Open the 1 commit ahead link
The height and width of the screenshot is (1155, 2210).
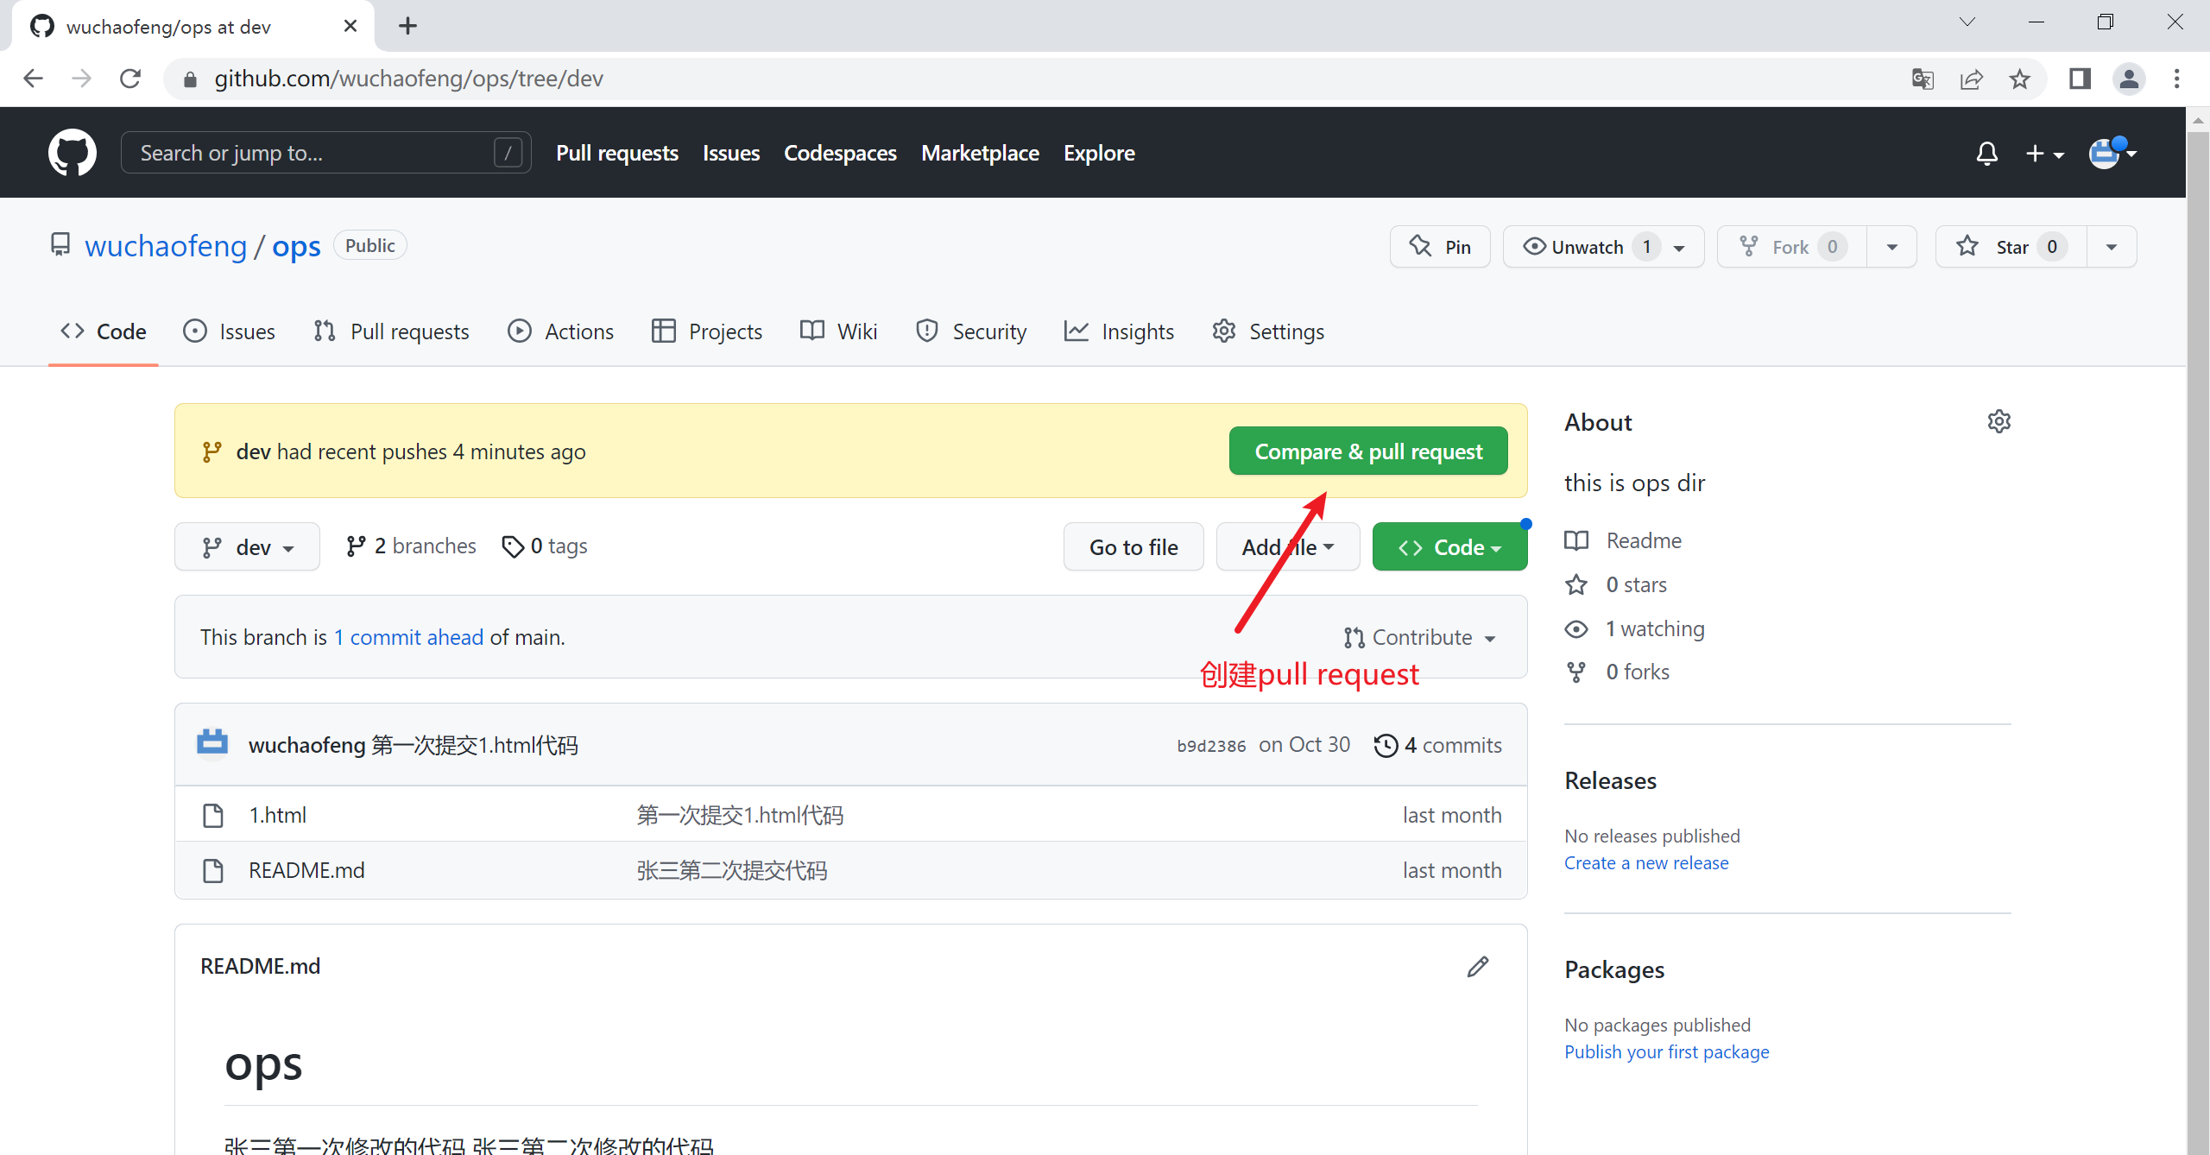(409, 637)
